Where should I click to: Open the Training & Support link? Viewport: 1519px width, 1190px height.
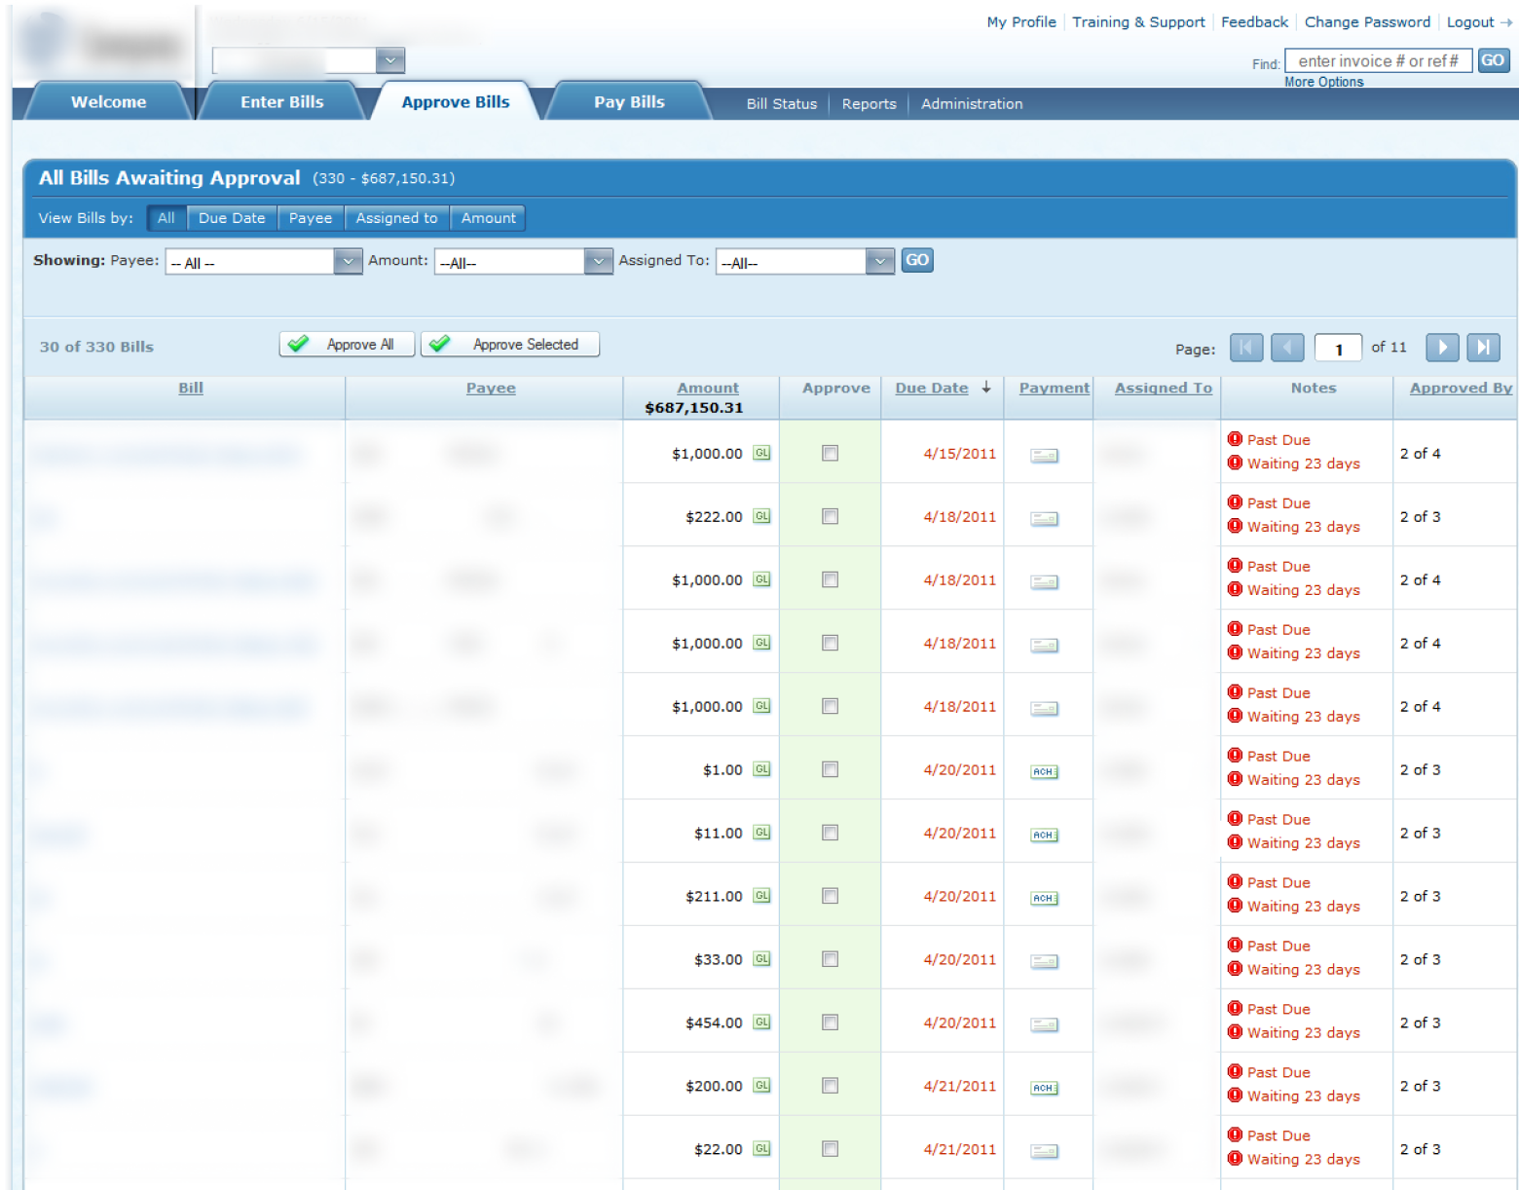[1138, 21]
